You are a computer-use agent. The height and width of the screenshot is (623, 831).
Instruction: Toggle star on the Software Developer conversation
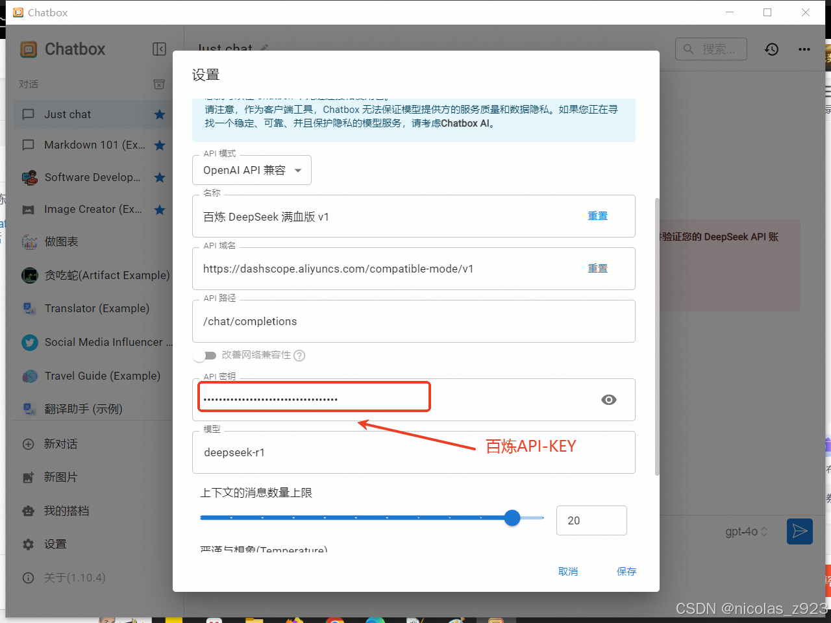pyautogui.click(x=160, y=177)
